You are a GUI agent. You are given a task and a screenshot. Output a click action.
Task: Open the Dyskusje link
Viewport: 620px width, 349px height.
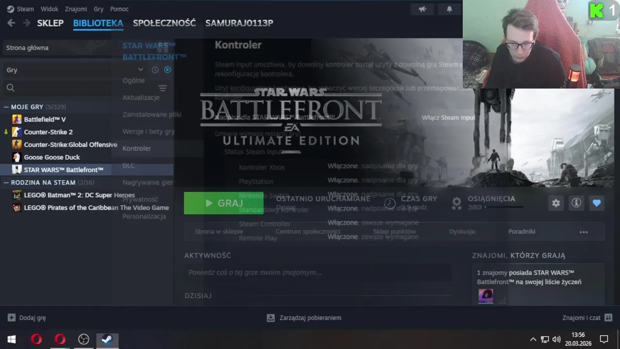tap(462, 232)
